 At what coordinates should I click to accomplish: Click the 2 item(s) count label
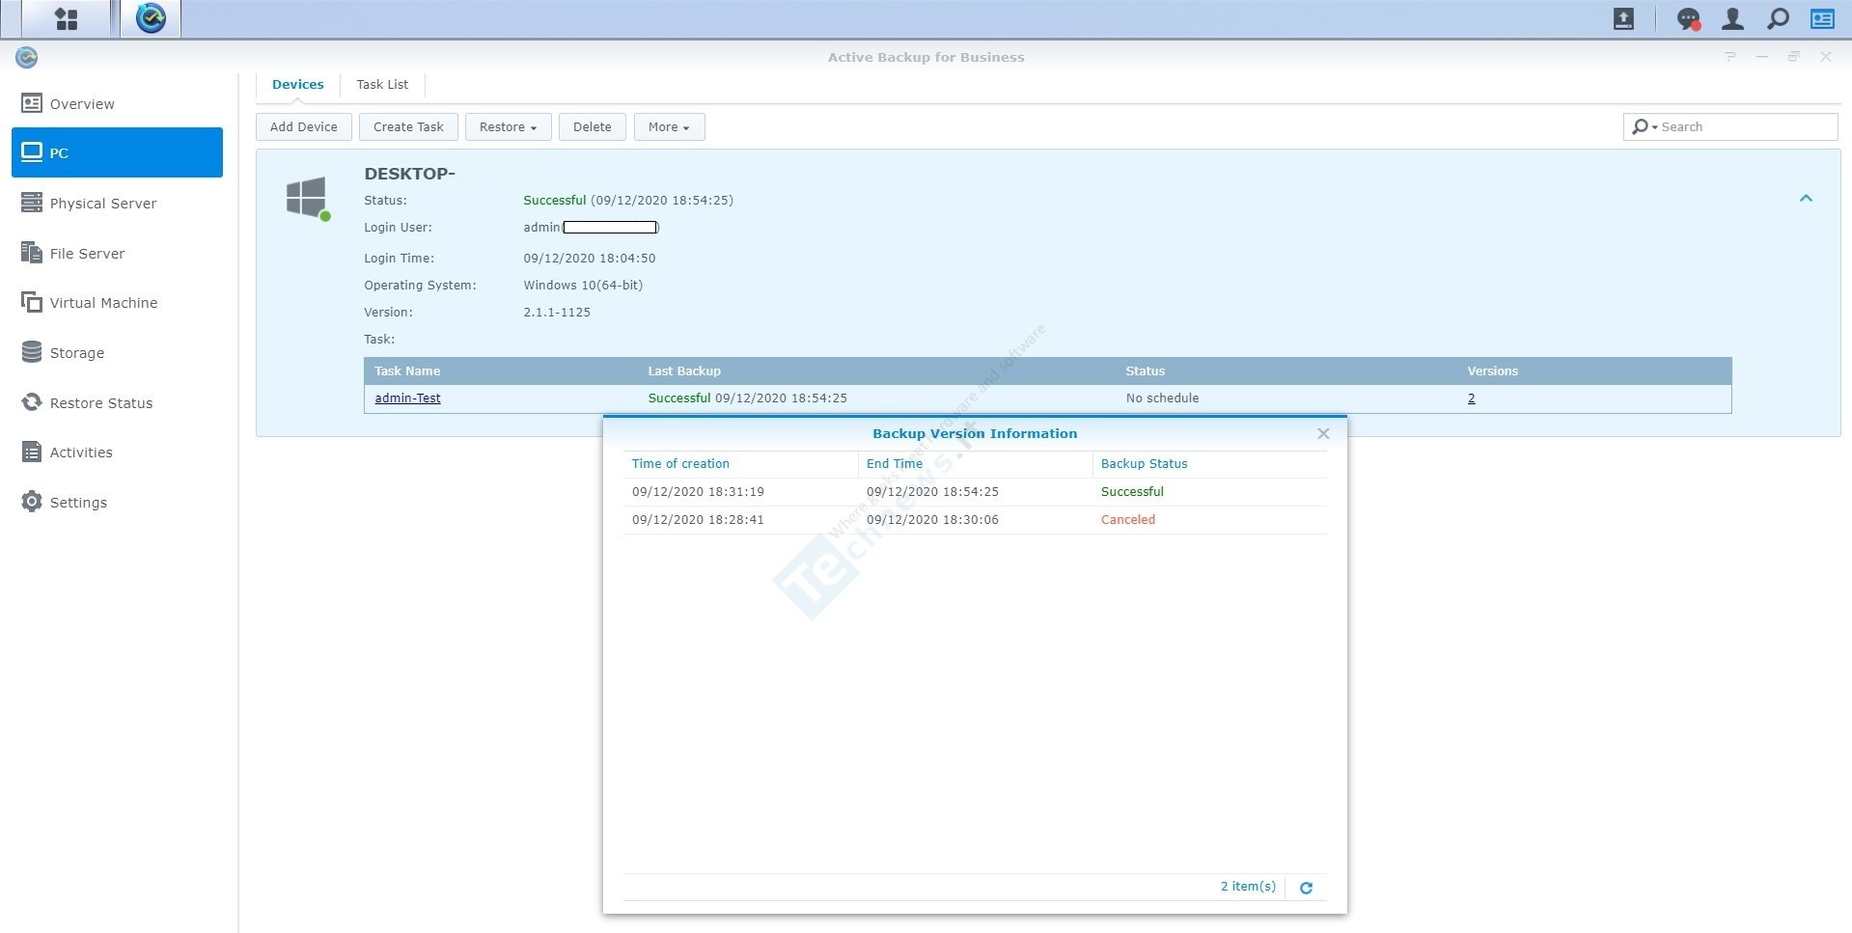point(1248,886)
